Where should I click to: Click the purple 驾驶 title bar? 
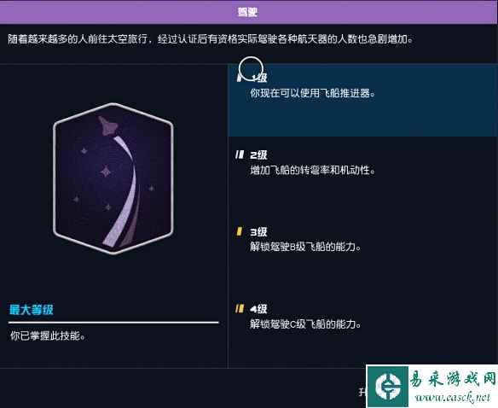(x=249, y=12)
